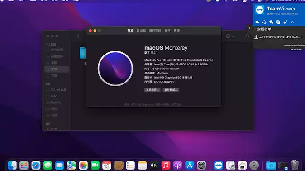Open Reminders from the Dock
305x171 pixels.
click(130, 166)
